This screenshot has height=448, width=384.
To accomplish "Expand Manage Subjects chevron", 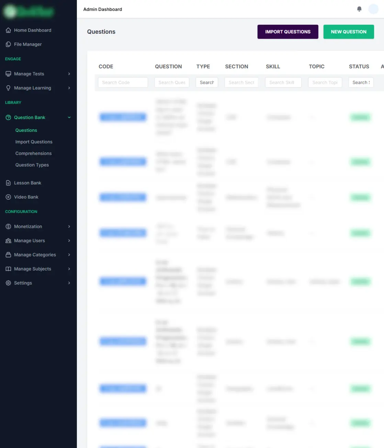I will pos(69,269).
